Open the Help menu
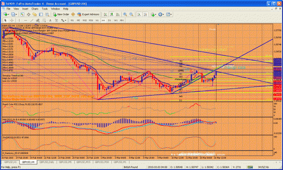The width and height of the screenshot is (283, 170). tap(66, 9)
